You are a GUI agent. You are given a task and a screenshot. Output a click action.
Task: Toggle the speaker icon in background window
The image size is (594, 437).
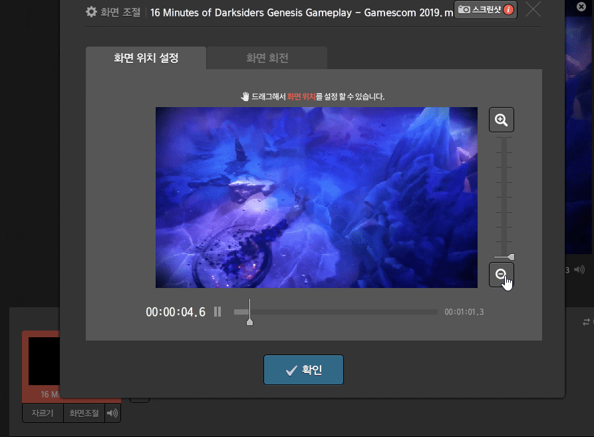pyautogui.click(x=579, y=269)
